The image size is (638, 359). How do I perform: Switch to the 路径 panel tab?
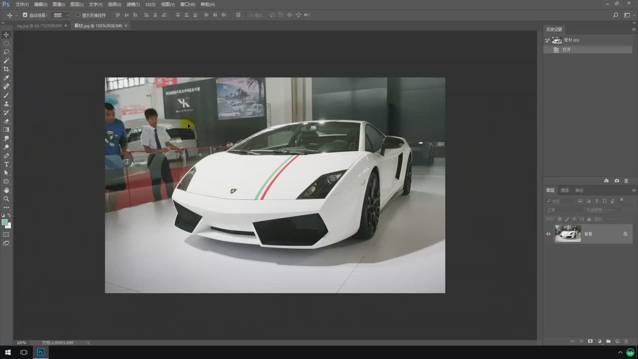tap(579, 190)
